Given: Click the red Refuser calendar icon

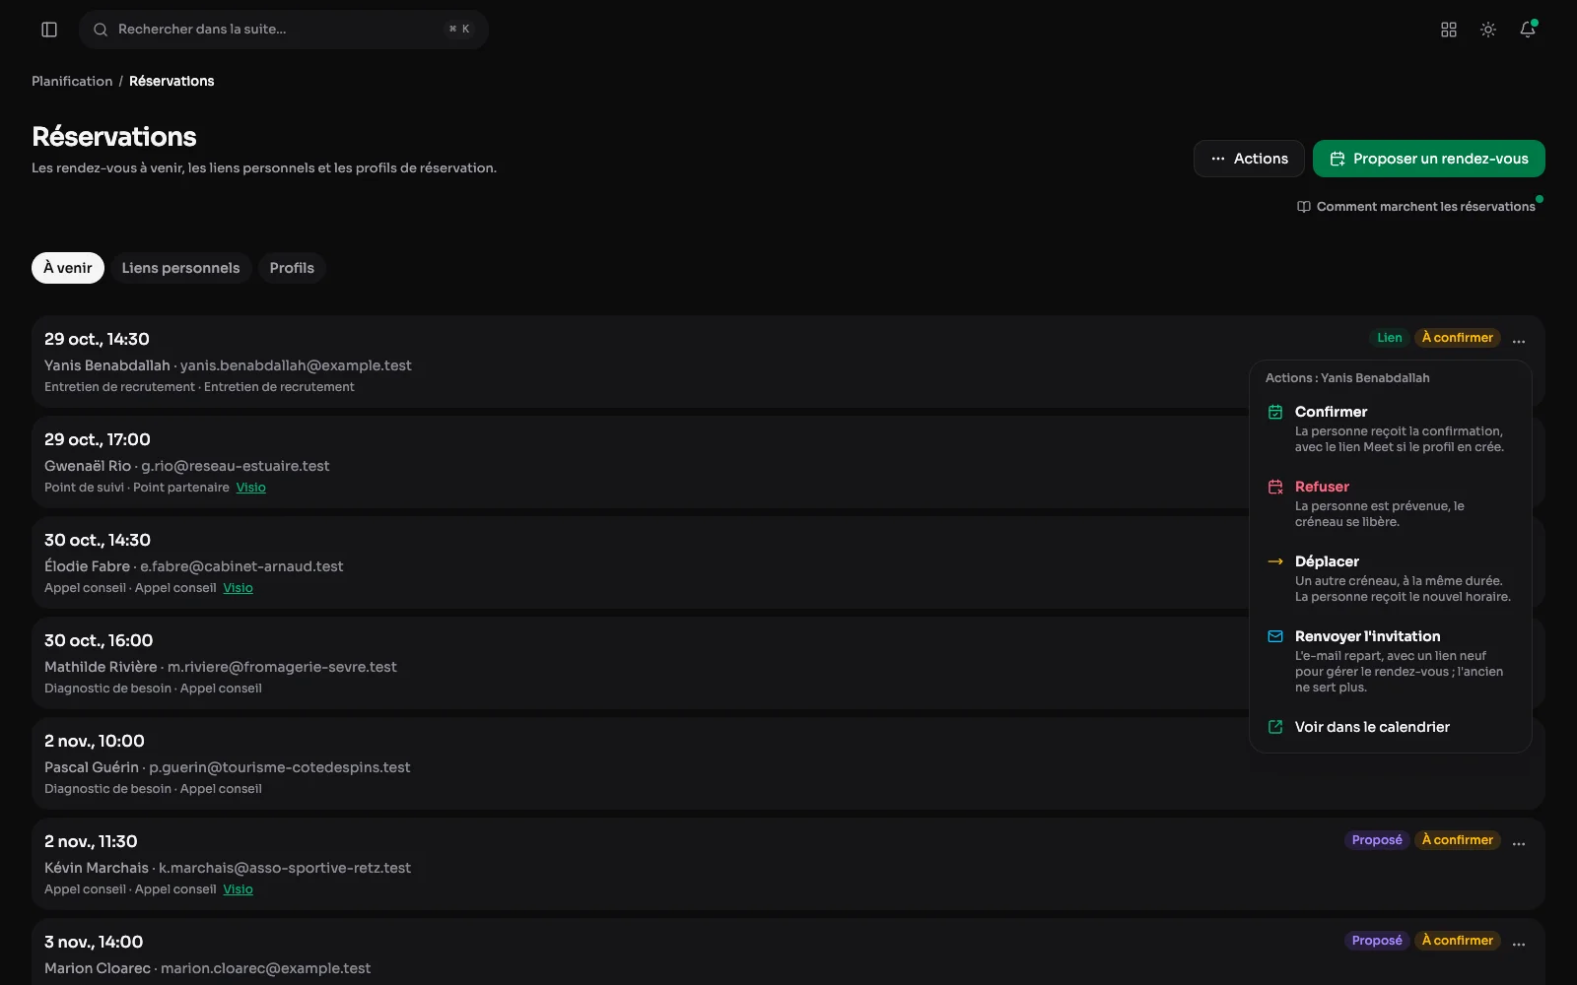Looking at the screenshot, I should 1275,487.
